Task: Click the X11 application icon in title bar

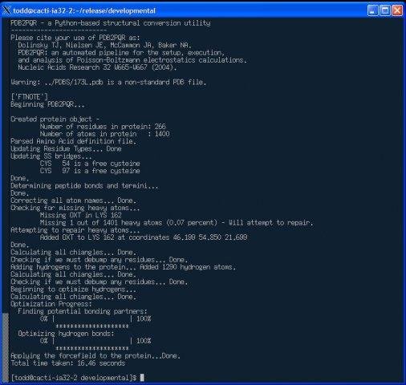Action: (x=6, y=10)
